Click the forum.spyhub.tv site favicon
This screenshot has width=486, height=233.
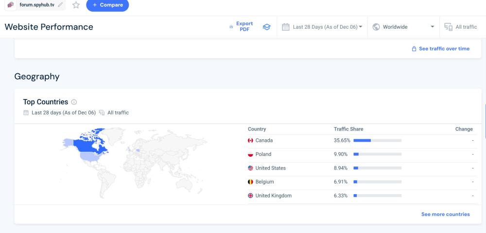click(x=11, y=5)
